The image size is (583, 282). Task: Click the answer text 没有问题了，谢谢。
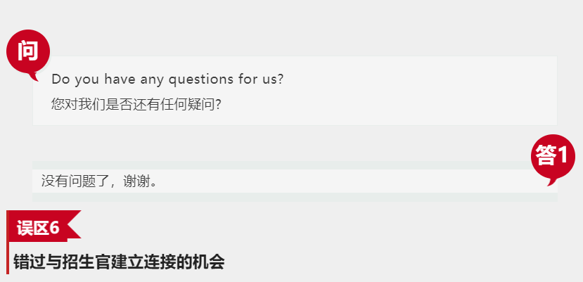pyautogui.click(x=99, y=181)
